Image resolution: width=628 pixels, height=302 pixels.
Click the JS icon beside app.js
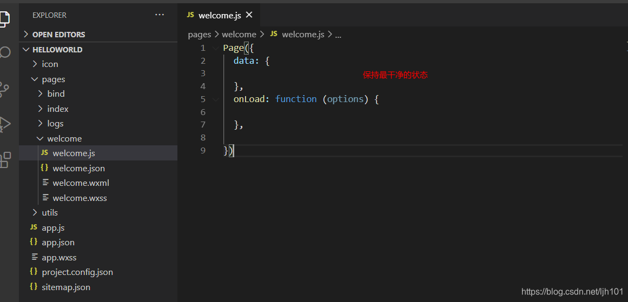pos(34,227)
